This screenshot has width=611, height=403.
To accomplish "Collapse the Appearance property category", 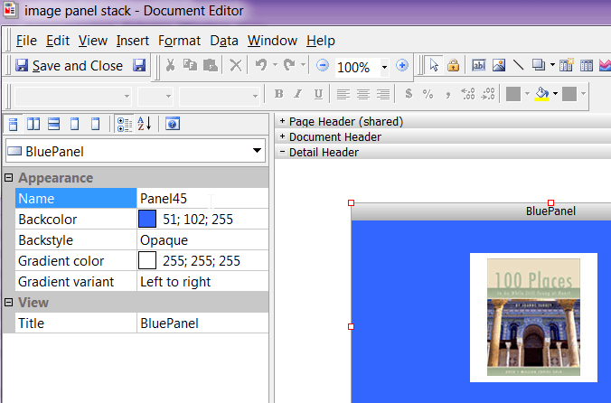I will 9,178.
